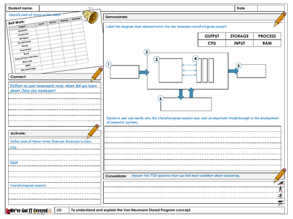The height and width of the screenshot is (219, 293).
Task: Select numbered circle 5 on the diagram
Action: (x=239, y=66)
